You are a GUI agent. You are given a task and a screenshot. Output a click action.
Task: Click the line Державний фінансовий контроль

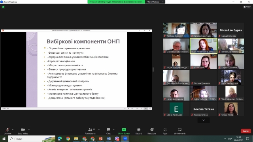point(68,81)
